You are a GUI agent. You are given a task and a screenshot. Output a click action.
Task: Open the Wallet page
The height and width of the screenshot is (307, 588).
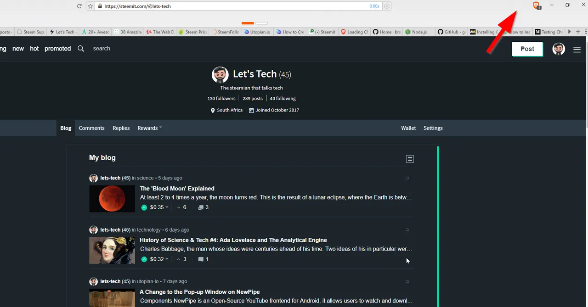pos(408,128)
